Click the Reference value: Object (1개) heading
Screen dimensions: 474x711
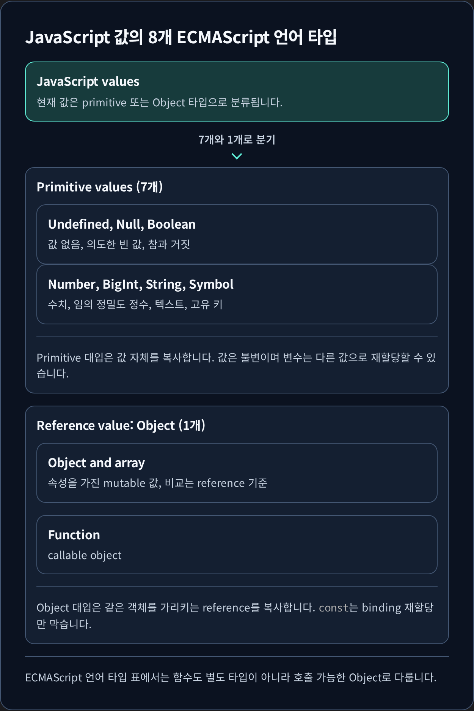click(121, 425)
